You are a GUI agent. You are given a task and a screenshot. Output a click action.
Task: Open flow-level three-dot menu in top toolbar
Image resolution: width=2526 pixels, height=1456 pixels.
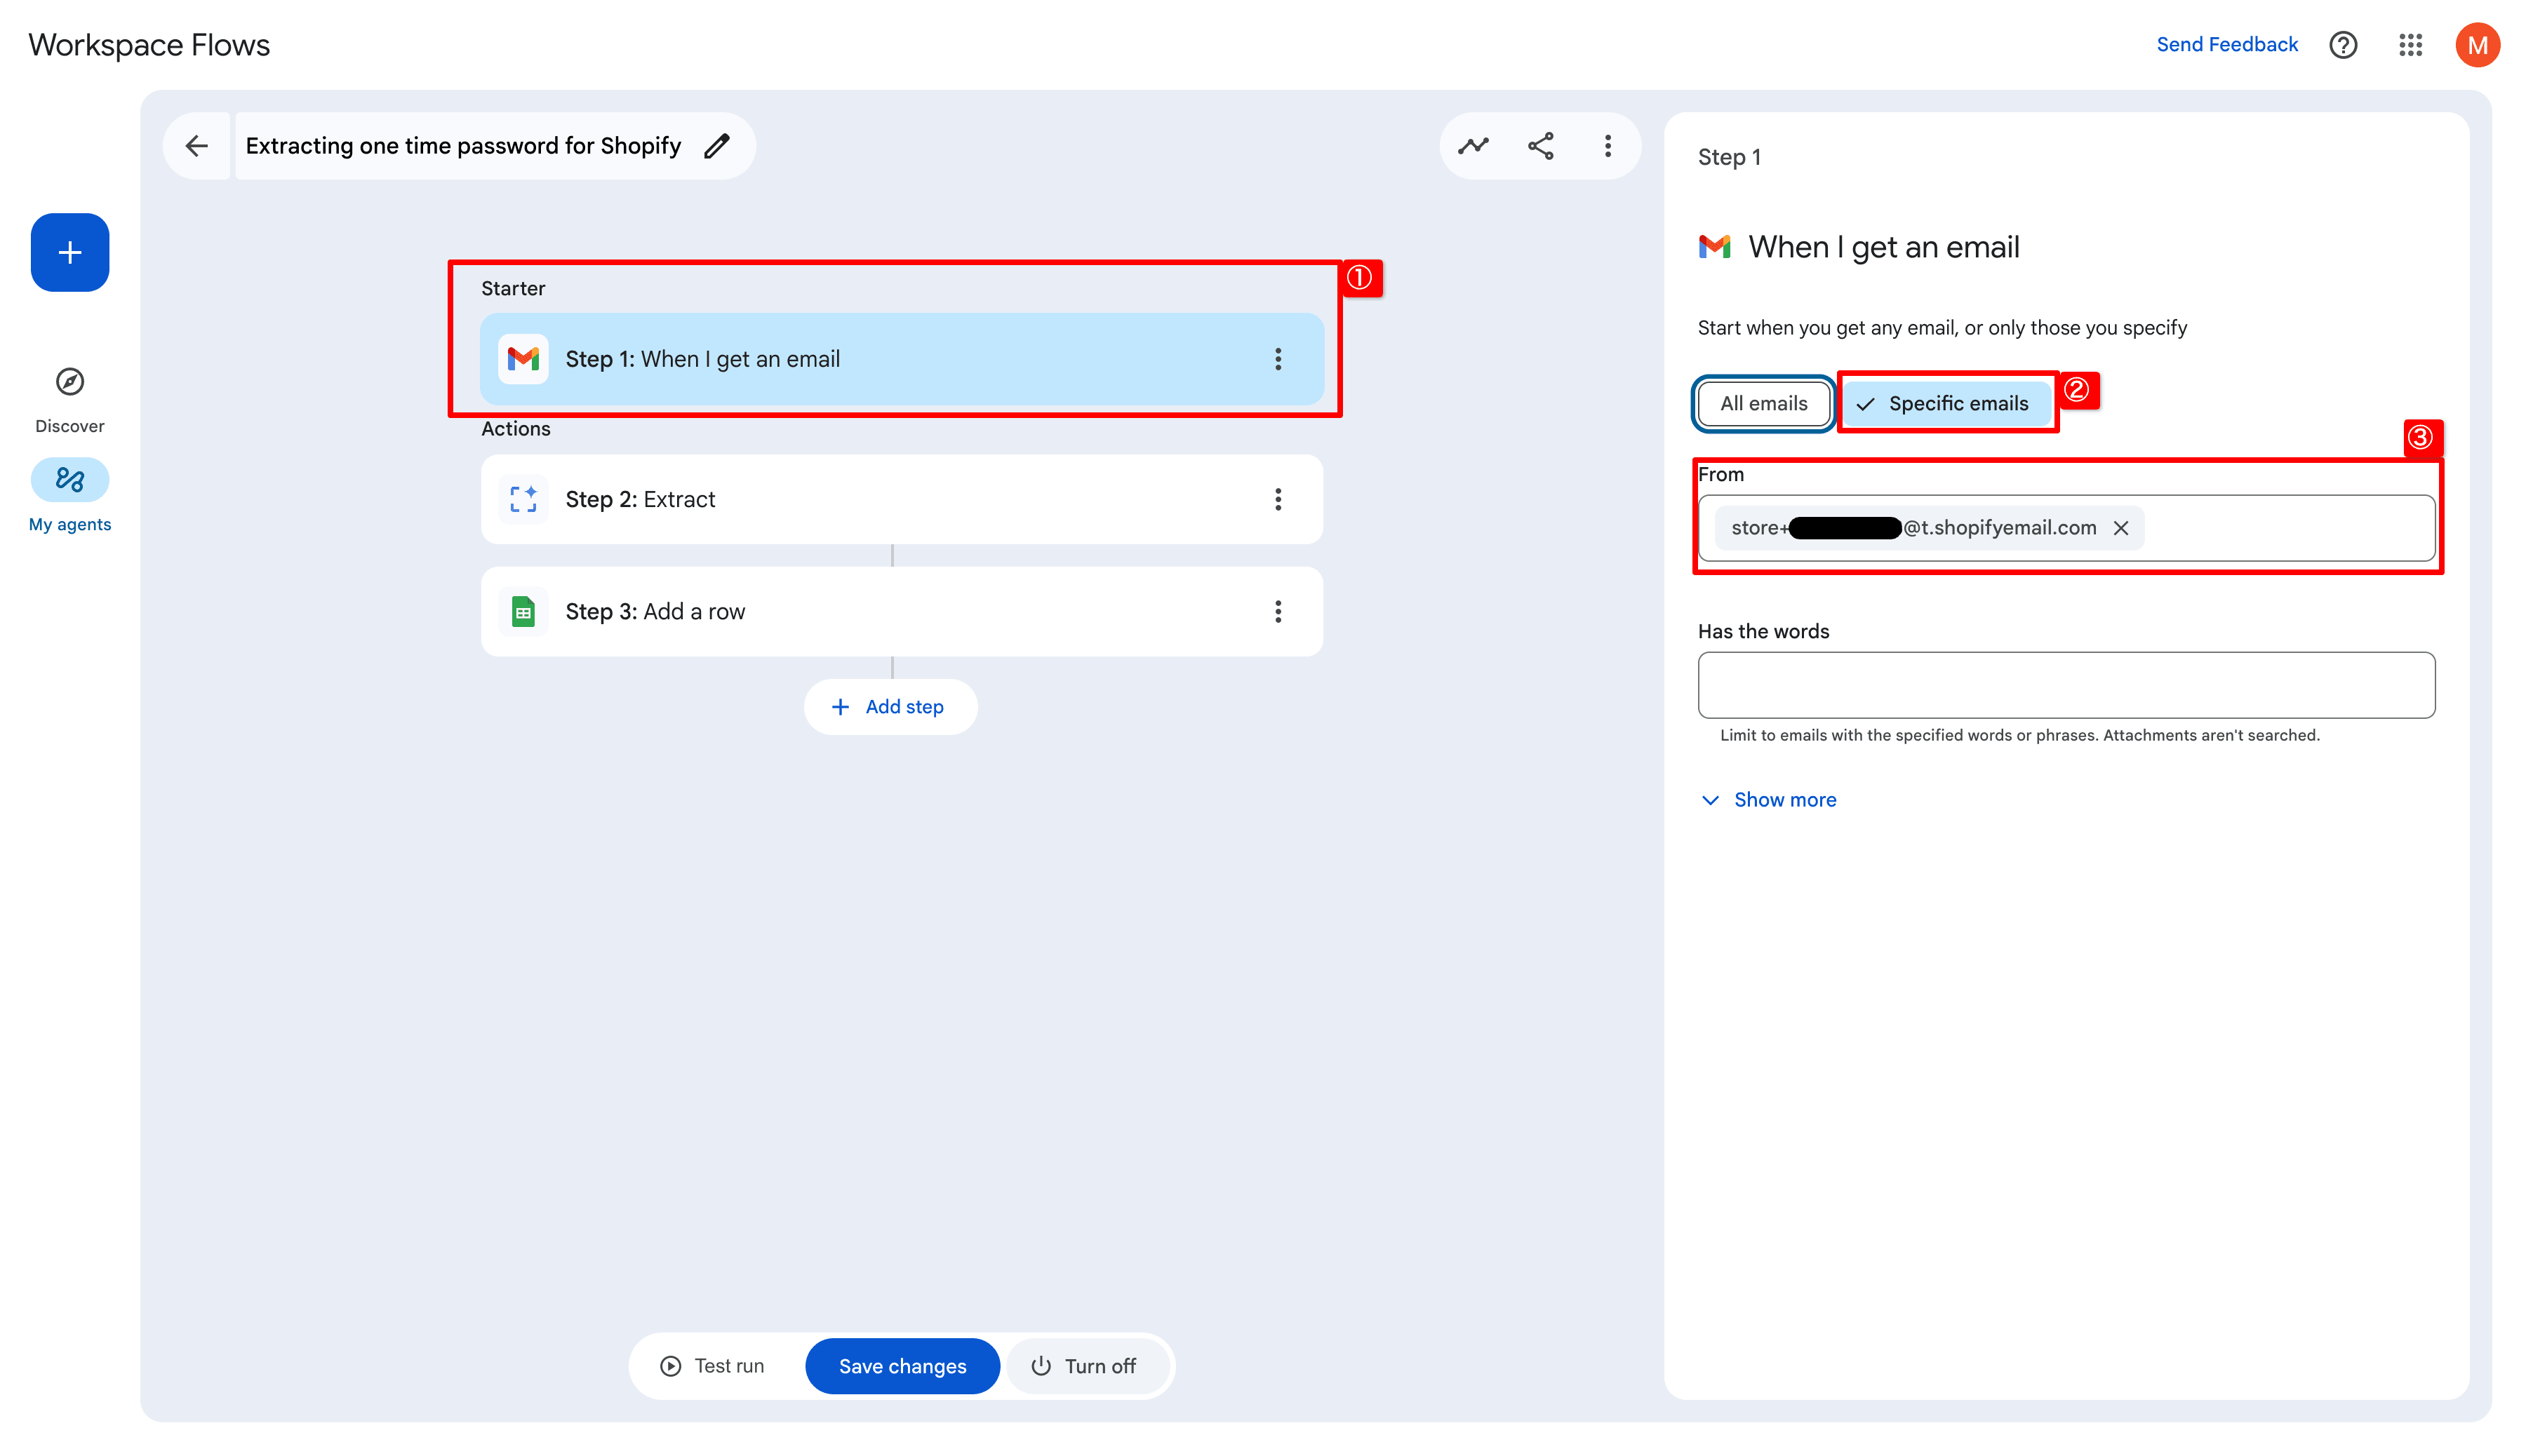(1608, 146)
